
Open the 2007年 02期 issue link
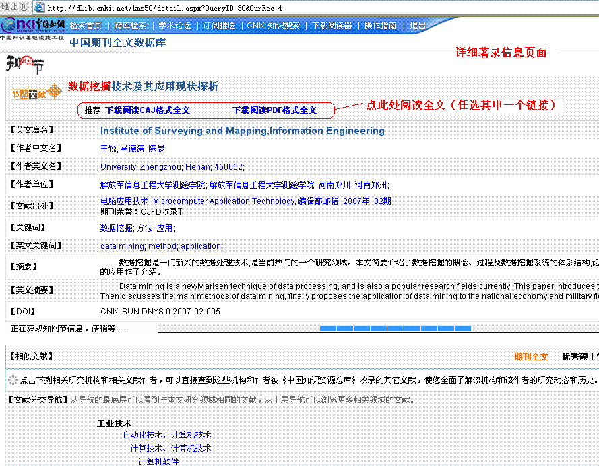click(x=367, y=201)
